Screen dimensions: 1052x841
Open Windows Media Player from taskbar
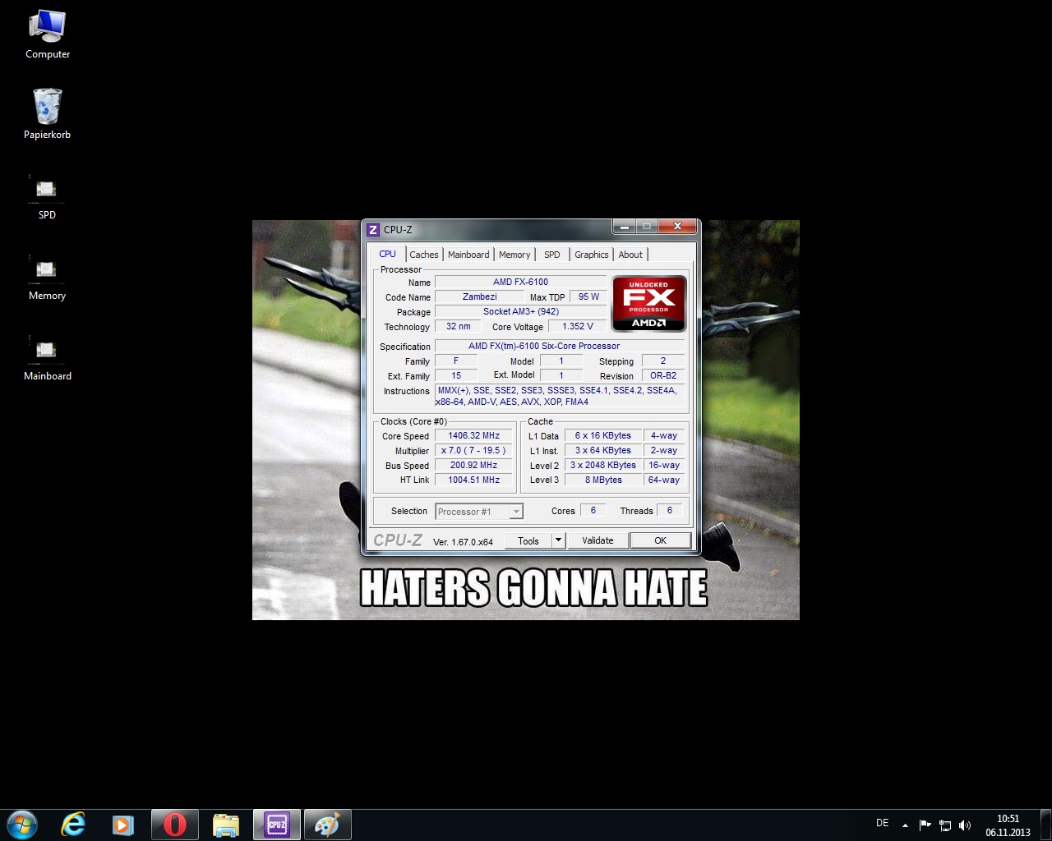123,825
